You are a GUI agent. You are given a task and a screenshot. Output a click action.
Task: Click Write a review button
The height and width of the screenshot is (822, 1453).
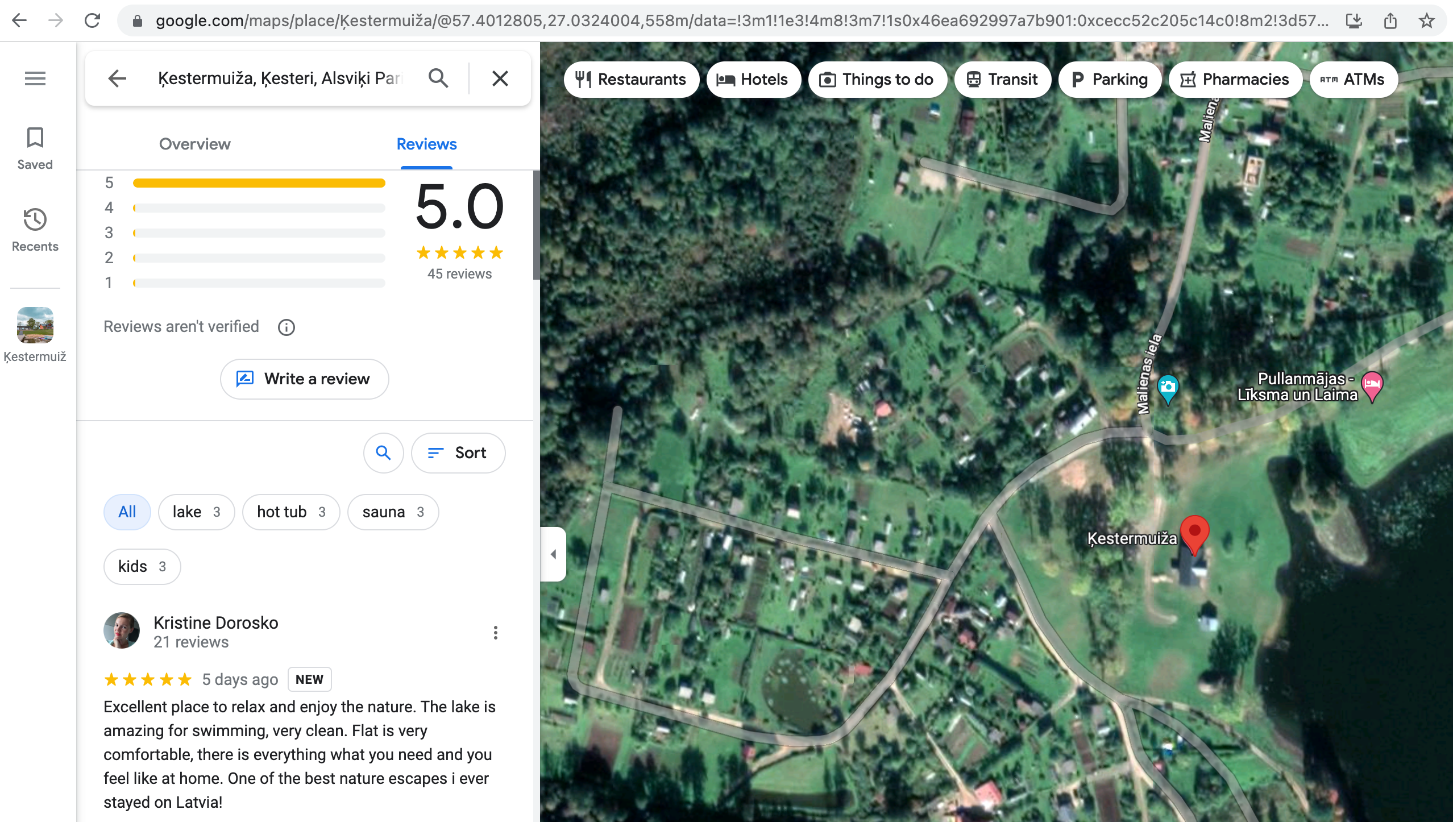(x=304, y=379)
